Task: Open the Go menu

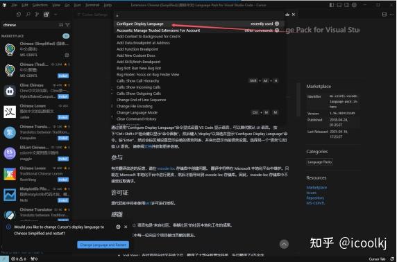Action: click(x=67, y=5)
